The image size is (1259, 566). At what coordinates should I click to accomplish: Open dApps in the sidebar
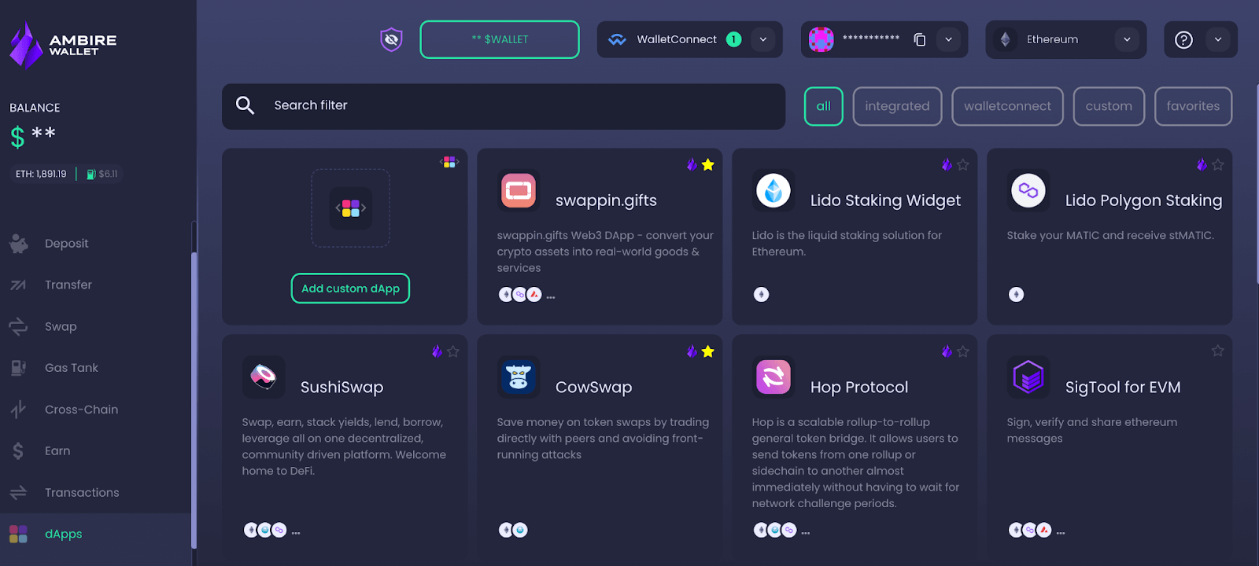coord(95,534)
